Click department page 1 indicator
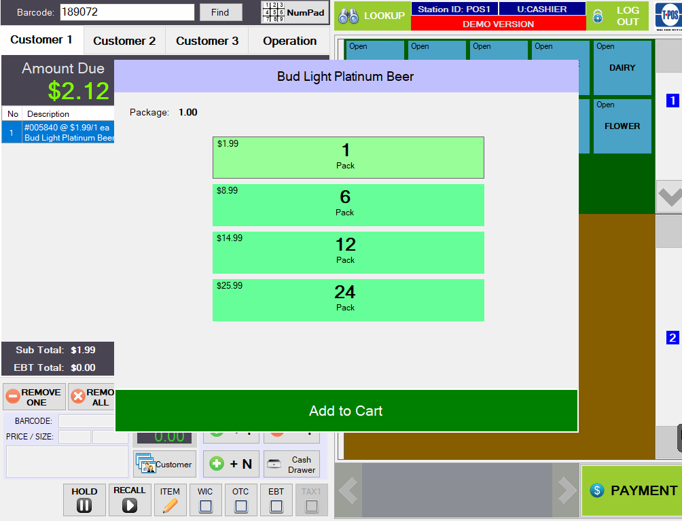This screenshot has width=682, height=521. click(x=672, y=101)
